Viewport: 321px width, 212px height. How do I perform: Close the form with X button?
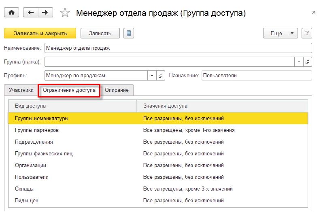pyautogui.click(x=314, y=13)
